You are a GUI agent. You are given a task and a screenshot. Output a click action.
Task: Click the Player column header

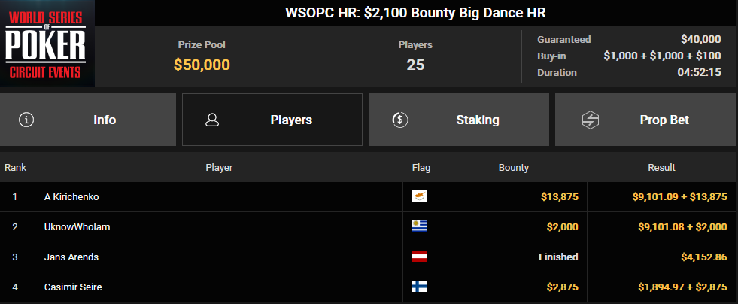pos(219,168)
